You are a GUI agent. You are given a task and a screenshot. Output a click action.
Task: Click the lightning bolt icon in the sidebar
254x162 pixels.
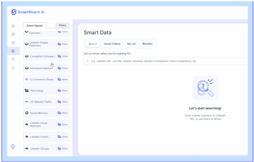[13, 147]
